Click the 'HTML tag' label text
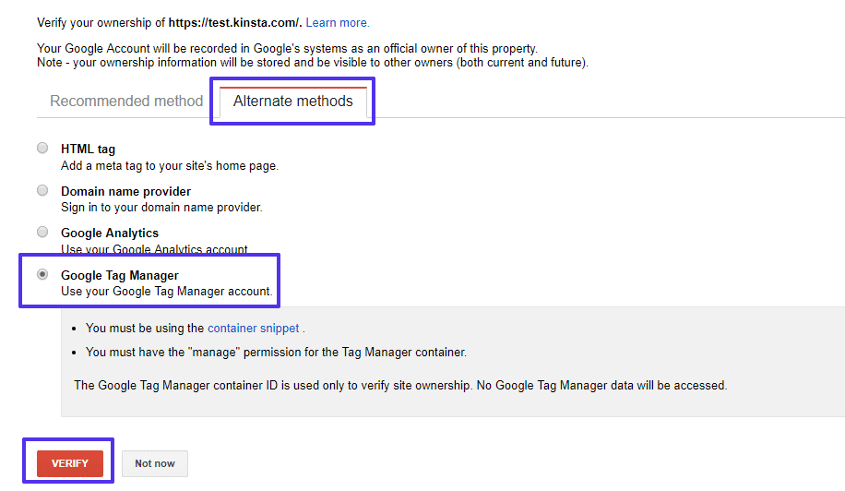This screenshot has width=845, height=491. [x=88, y=149]
